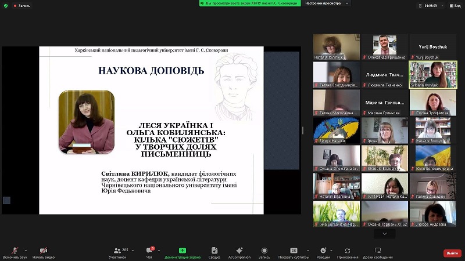The image size is (465, 261).
Task: Click the green encryption shield icon
Action: click(6, 6)
